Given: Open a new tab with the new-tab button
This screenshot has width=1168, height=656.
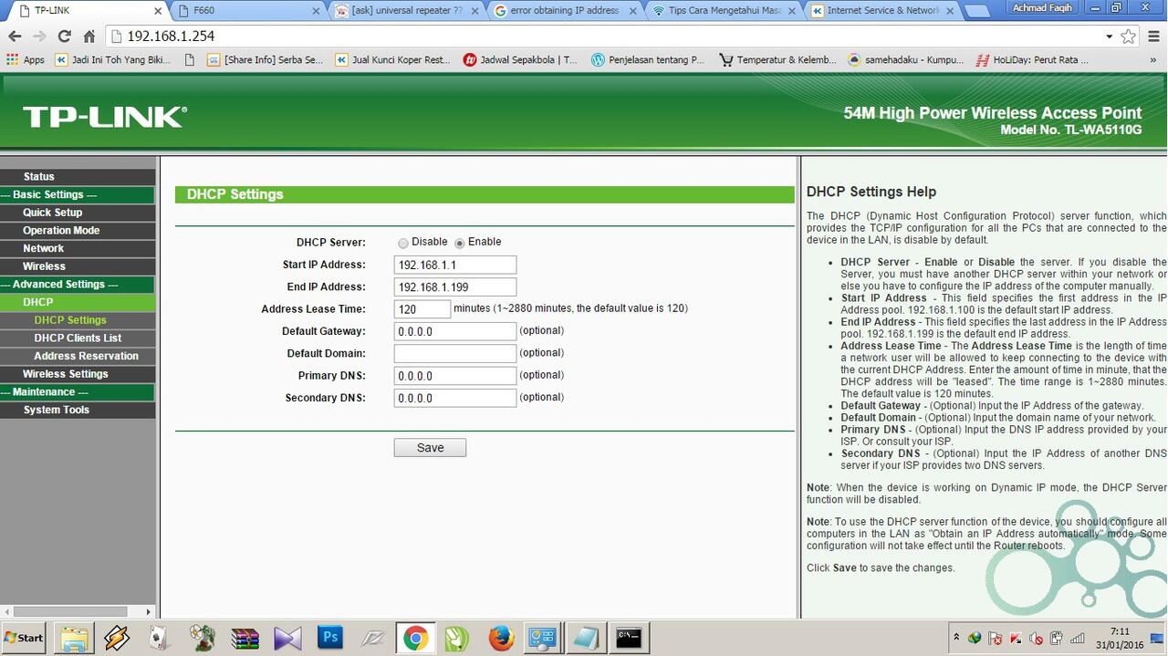Looking at the screenshot, I should [977, 12].
